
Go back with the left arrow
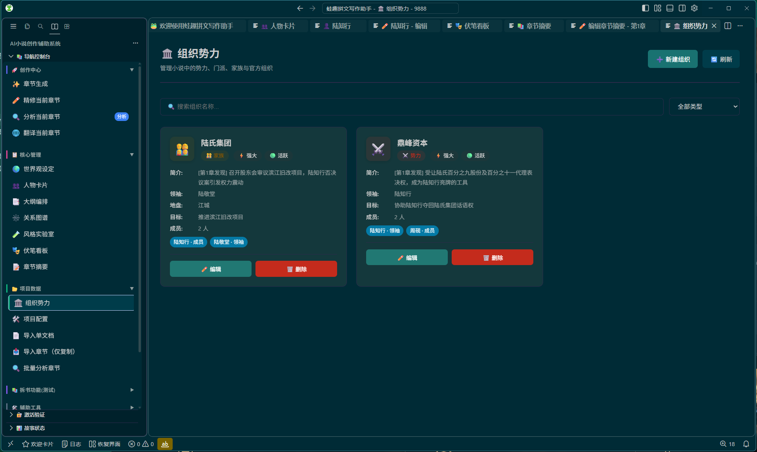pos(300,8)
